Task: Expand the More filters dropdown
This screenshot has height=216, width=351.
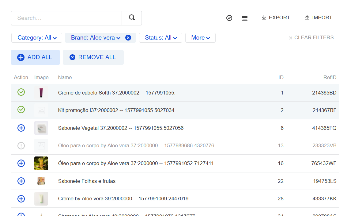Action: click(200, 37)
